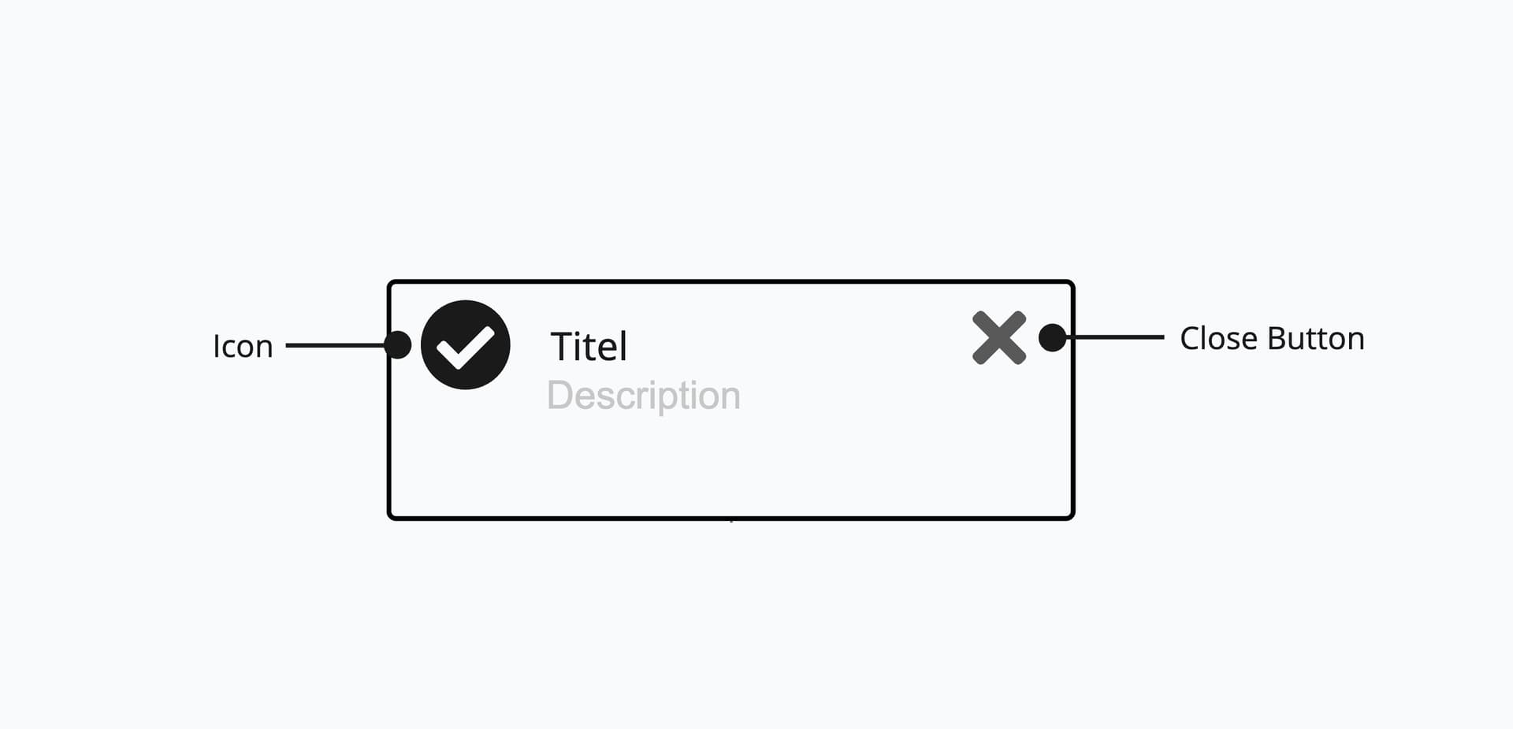Screen dimensions: 1513x729
Task: Click the small tick mark under the card's bottom edge
Action: (x=731, y=522)
